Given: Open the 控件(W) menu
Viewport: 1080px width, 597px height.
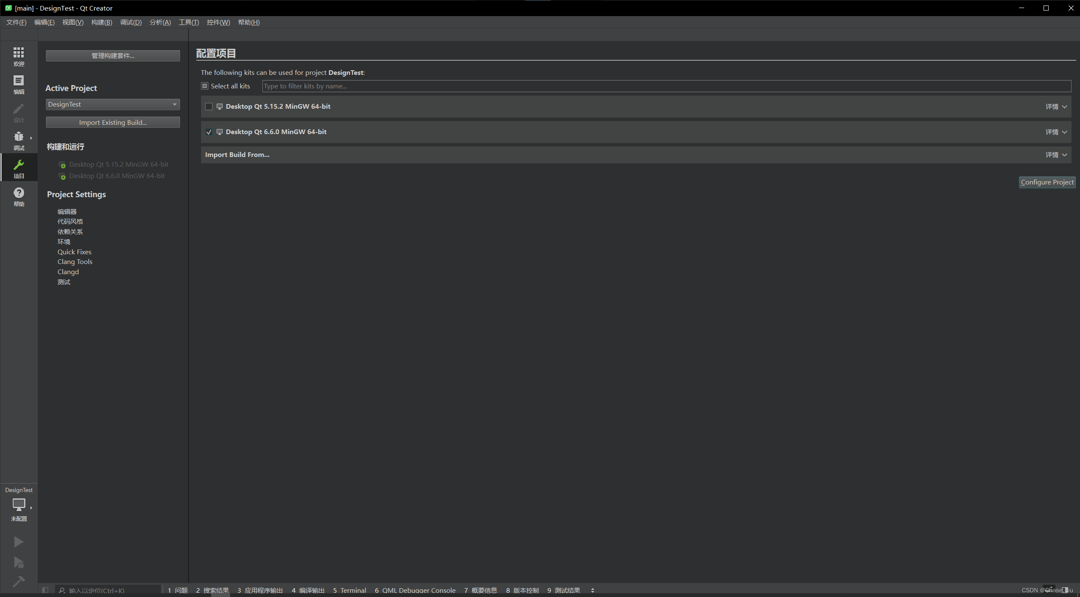Looking at the screenshot, I should tap(218, 22).
